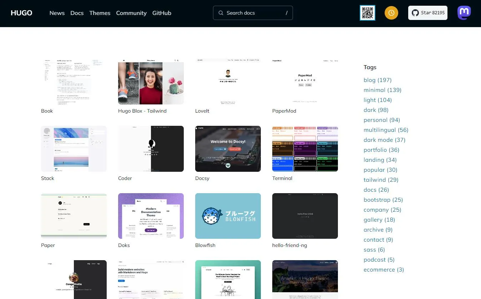Filter by dark mode (37) tag
This screenshot has width=481, height=299.
[384, 140]
